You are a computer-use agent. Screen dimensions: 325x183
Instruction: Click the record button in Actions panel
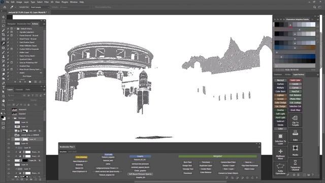[20, 82]
